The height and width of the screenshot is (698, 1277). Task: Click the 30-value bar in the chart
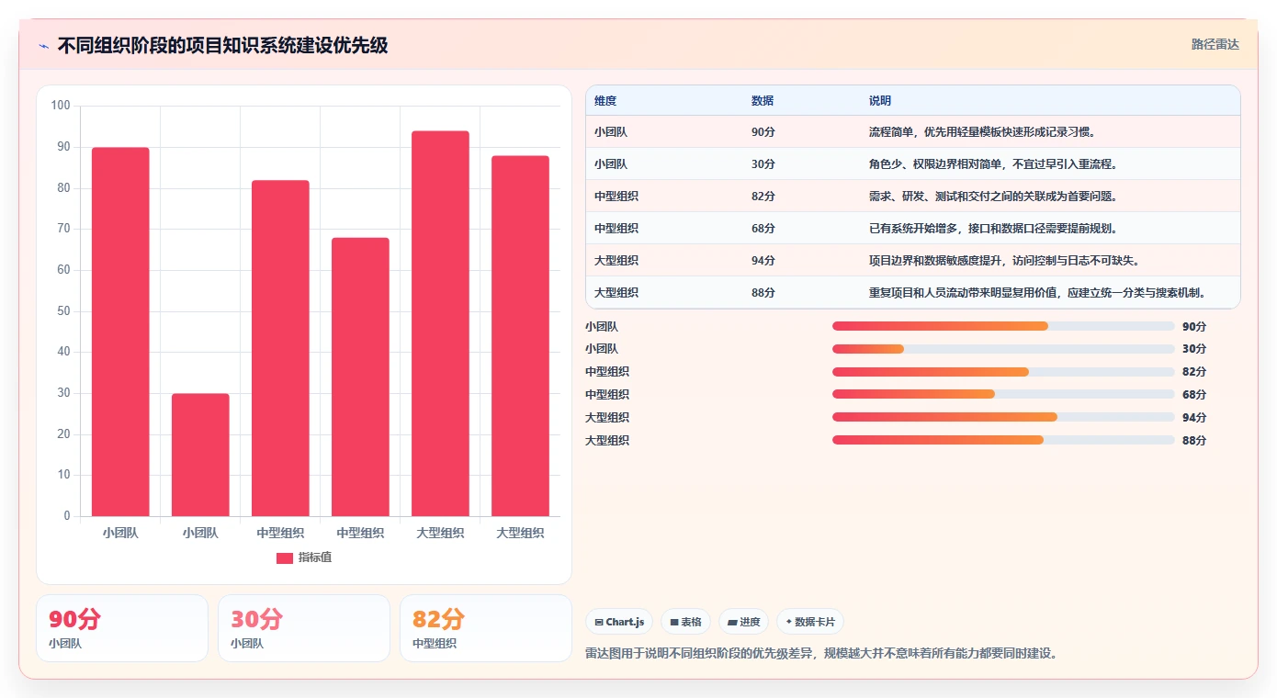click(200, 455)
